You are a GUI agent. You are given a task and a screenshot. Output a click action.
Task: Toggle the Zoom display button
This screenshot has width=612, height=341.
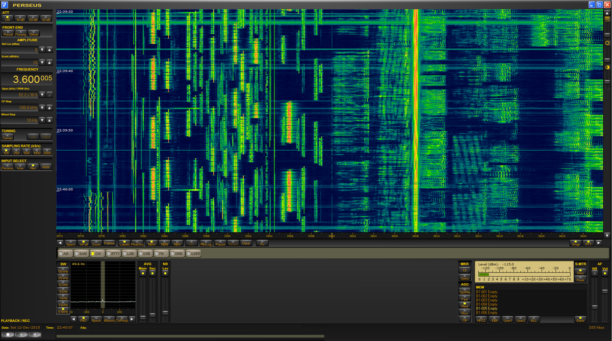pyautogui.click(x=96, y=243)
